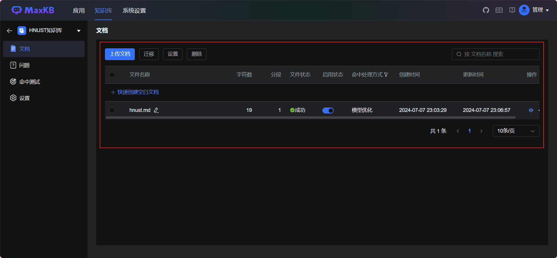Expand the HNUST知识库 dropdown
This screenshot has height=258, width=557.
[x=78, y=31]
